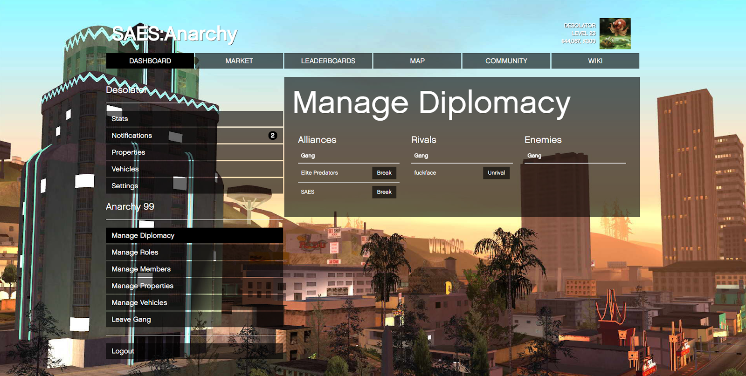Open the MAP tab
The height and width of the screenshot is (376, 746).
pos(417,61)
